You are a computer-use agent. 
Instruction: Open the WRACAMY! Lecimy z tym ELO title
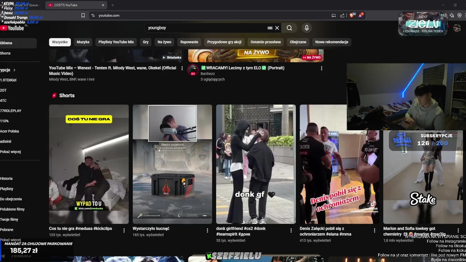[242, 68]
